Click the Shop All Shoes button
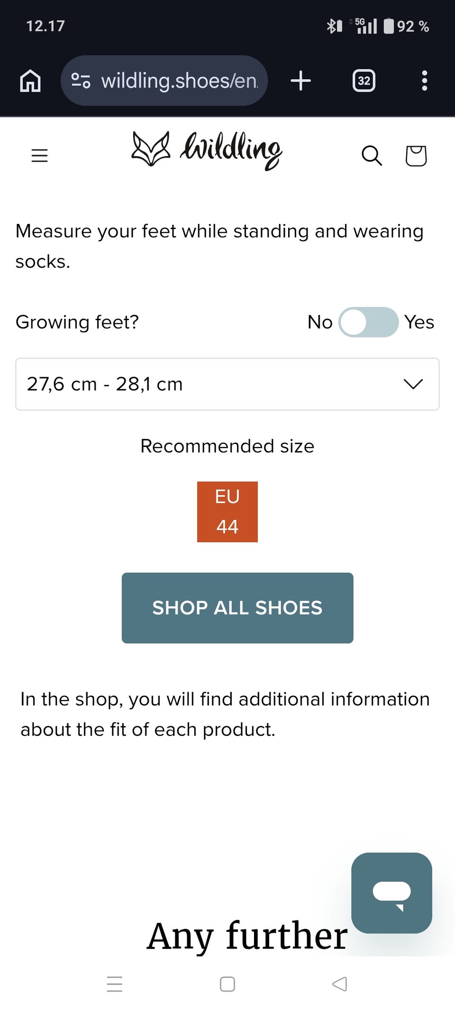The height and width of the screenshot is (1012, 455). 237,608
